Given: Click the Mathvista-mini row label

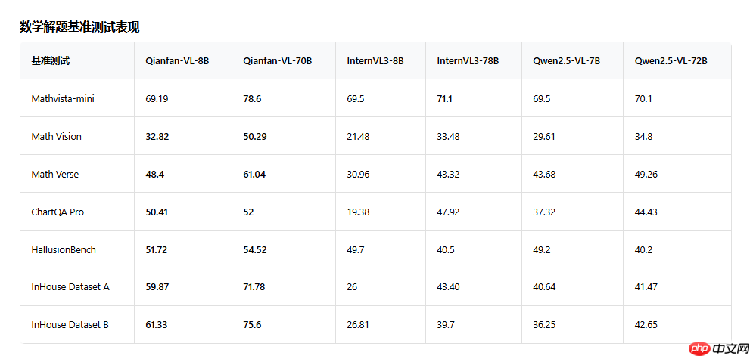Looking at the screenshot, I should click(x=64, y=98).
